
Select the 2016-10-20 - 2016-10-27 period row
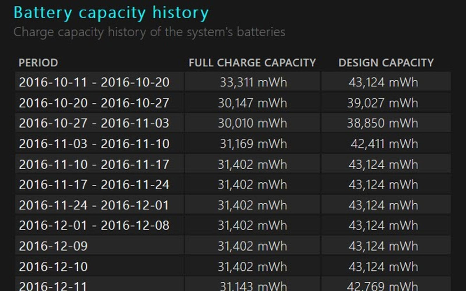point(95,103)
